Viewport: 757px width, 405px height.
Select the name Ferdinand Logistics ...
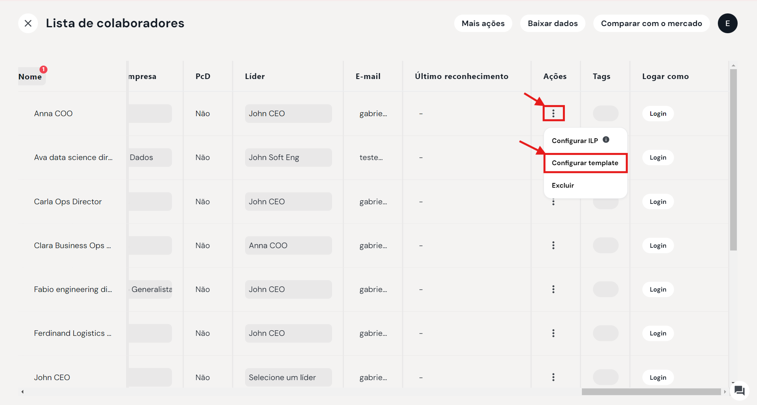73,333
